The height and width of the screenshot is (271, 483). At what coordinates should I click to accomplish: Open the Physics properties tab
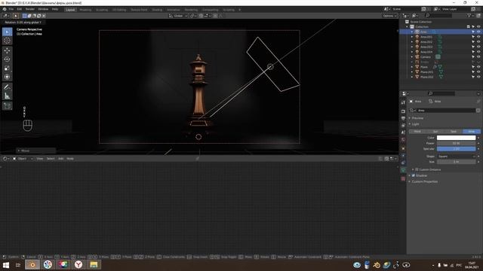pyautogui.click(x=403, y=156)
